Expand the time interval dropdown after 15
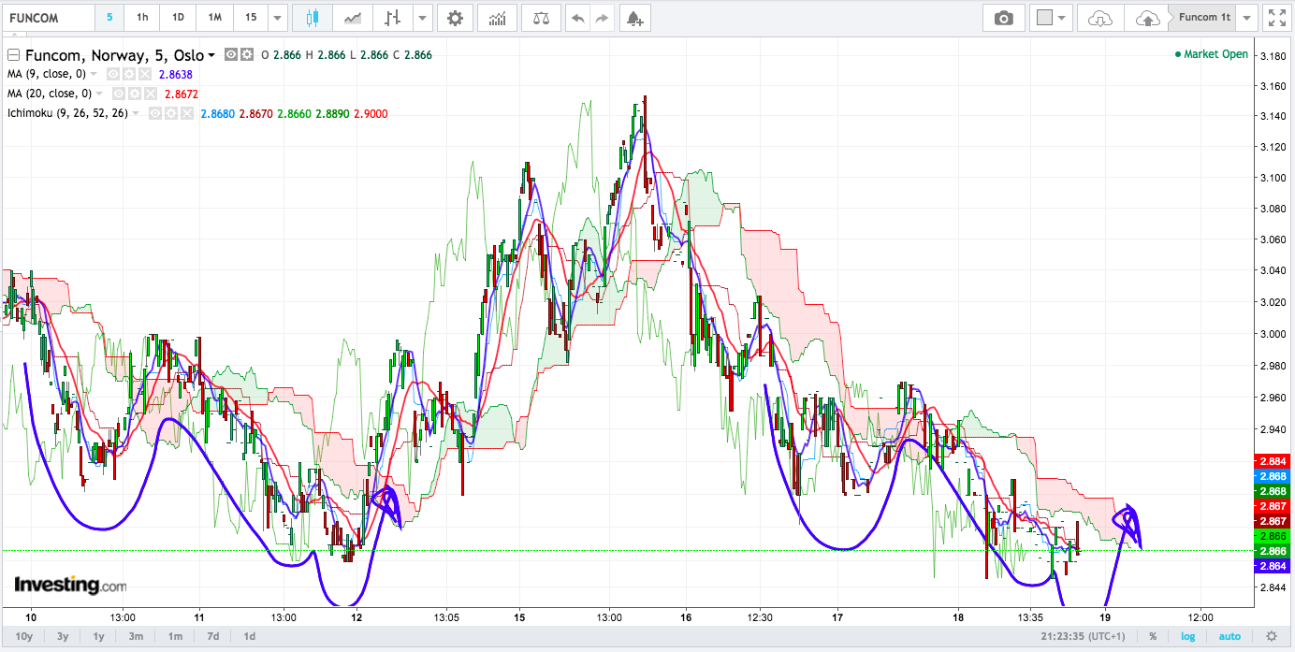 pos(276,18)
